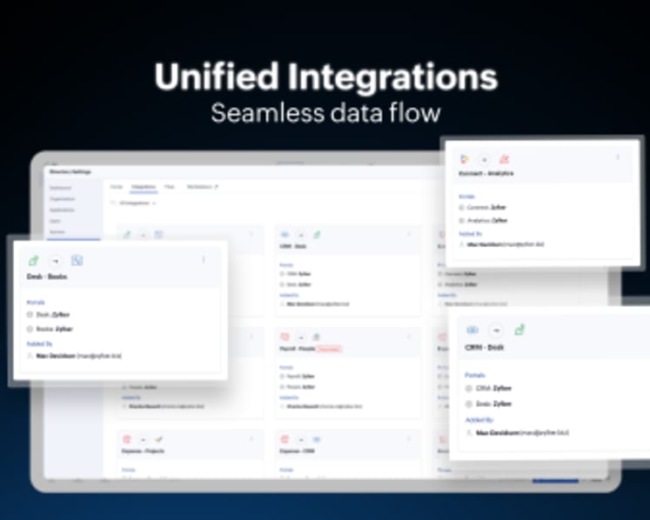Click the blue button at the window's bottom right

point(555,481)
